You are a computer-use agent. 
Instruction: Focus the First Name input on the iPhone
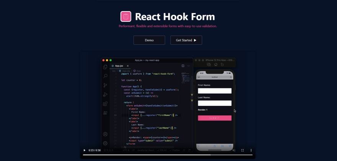pos(215,91)
